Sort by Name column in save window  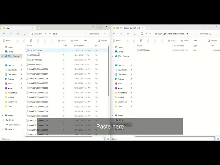point(30,46)
